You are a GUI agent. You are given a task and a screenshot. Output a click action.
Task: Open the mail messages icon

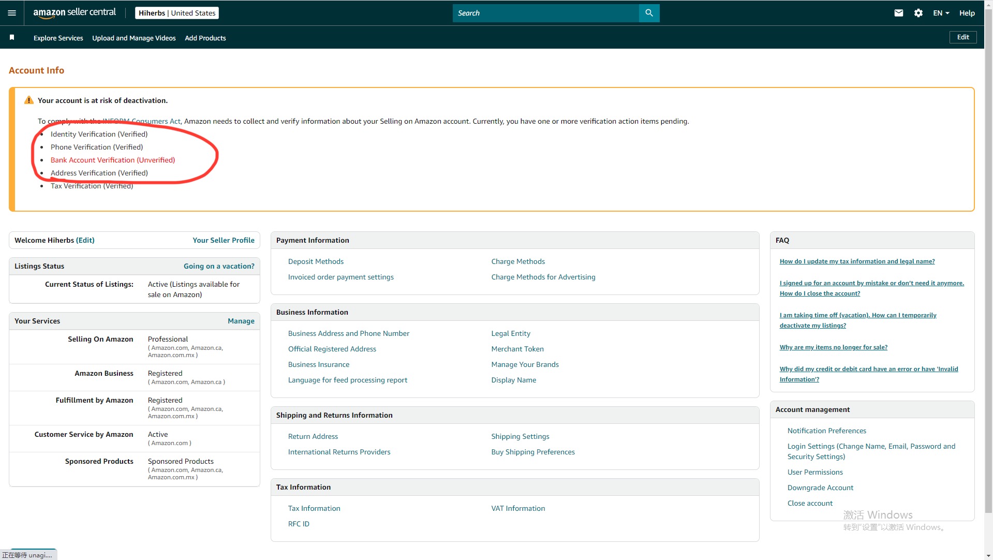coord(899,13)
